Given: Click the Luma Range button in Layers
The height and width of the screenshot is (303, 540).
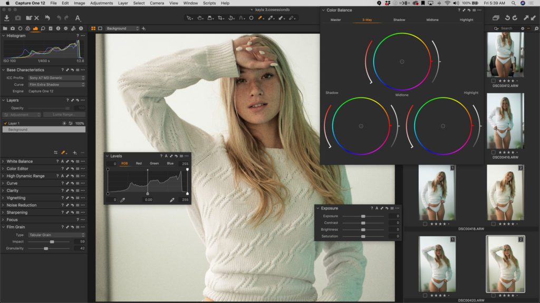Looking at the screenshot, I should pos(64,115).
